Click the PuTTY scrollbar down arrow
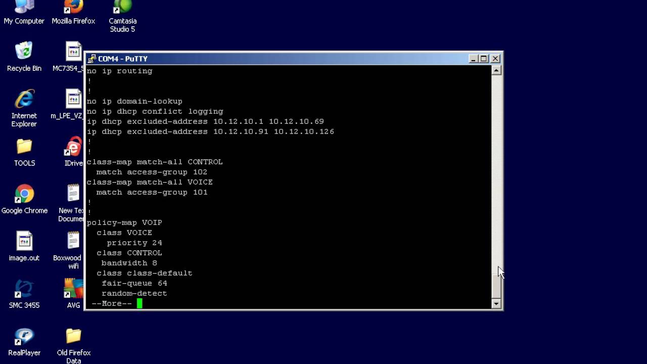 click(496, 304)
